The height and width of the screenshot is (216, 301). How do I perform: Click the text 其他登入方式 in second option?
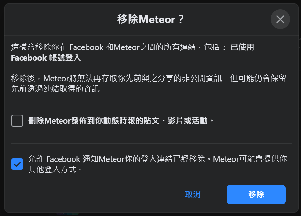pyautogui.click(x=52, y=169)
